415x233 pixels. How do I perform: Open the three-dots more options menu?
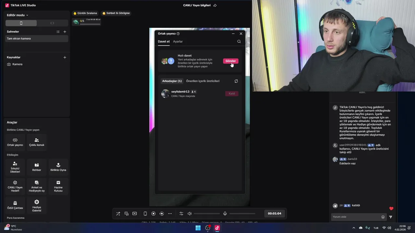(x=170, y=214)
